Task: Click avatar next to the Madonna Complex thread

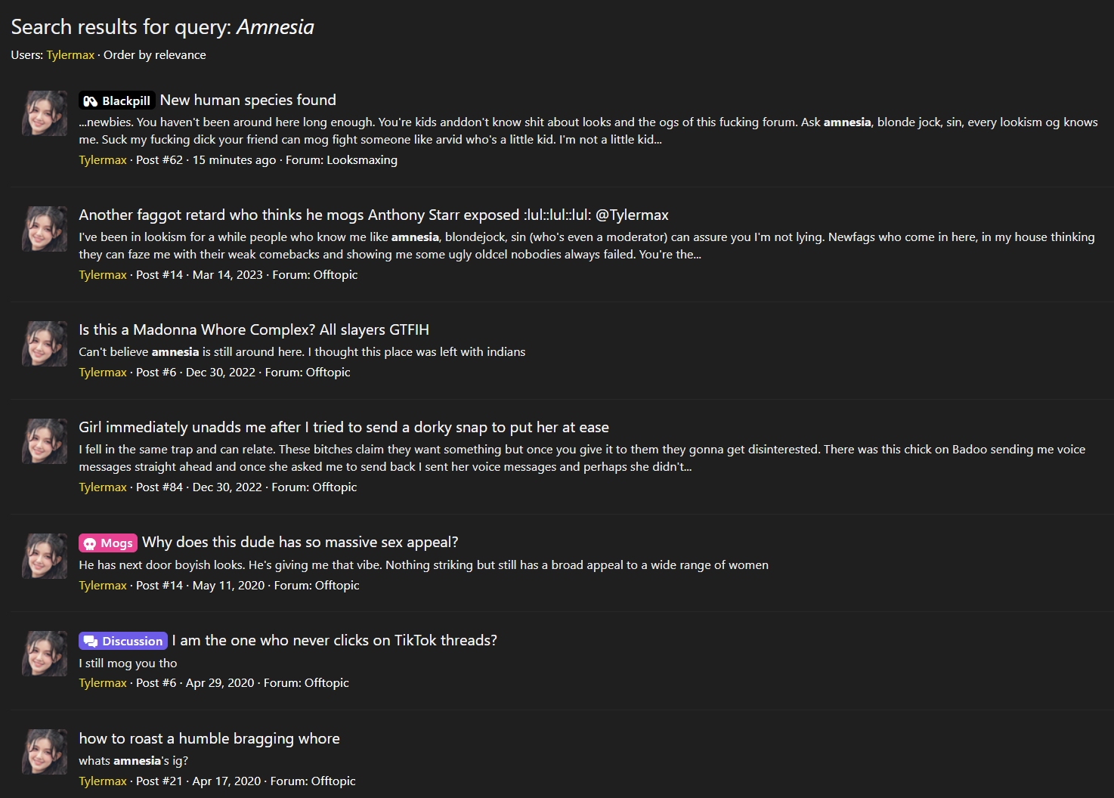Action: coord(45,344)
